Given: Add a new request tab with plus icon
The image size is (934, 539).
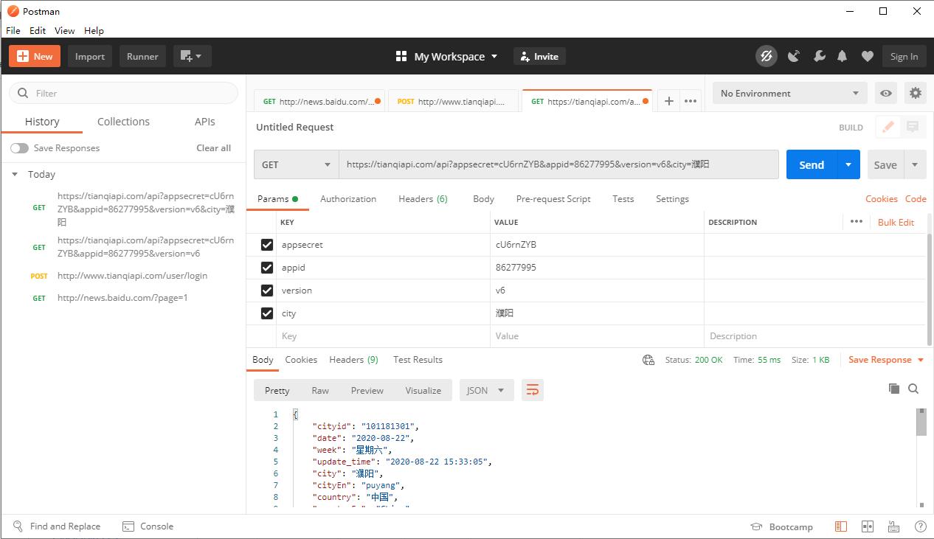Looking at the screenshot, I should [668, 102].
